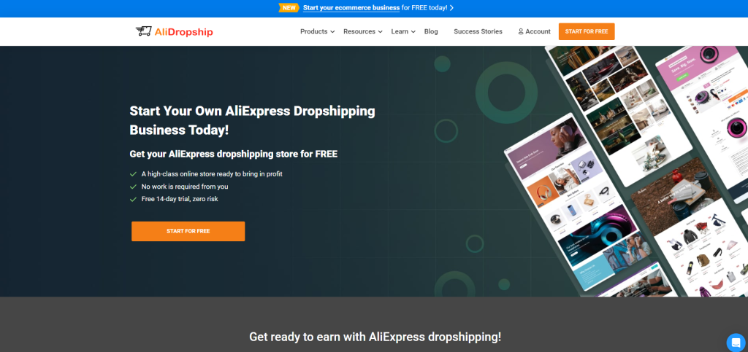The height and width of the screenshot is (352, 748).
Task: Click the hero START FOR FREE button
Action: click(x=188, y=231)
